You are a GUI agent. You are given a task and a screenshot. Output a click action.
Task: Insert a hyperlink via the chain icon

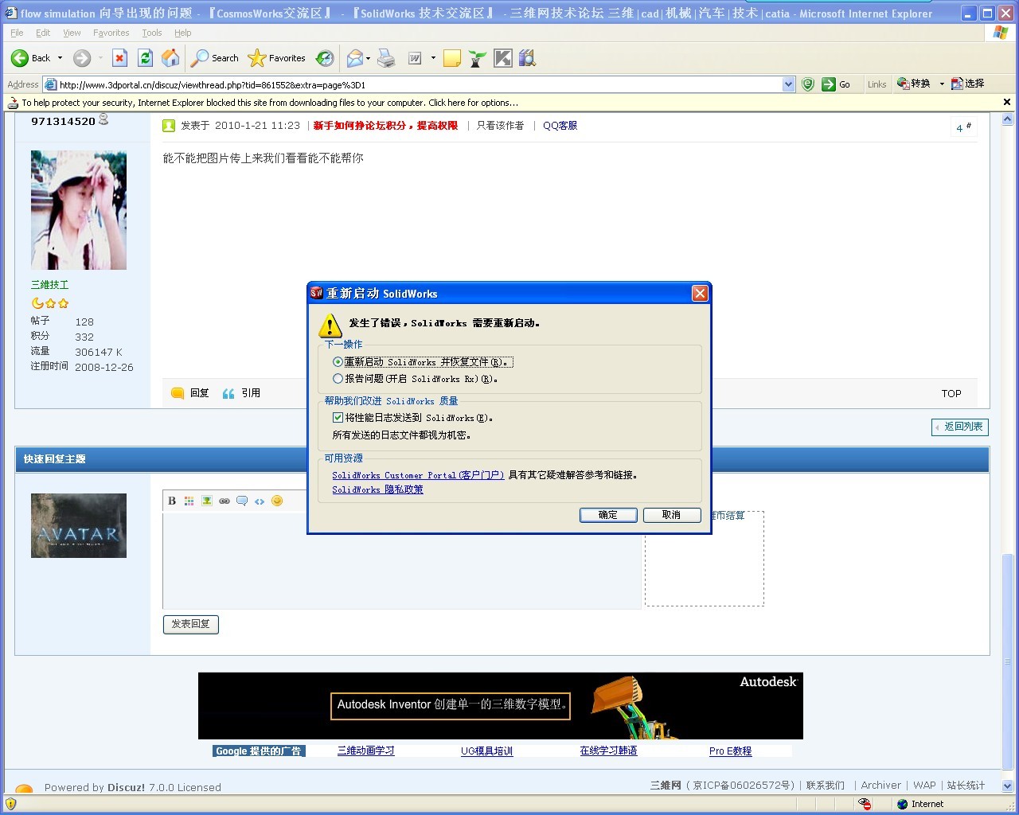tap(224, 501)
